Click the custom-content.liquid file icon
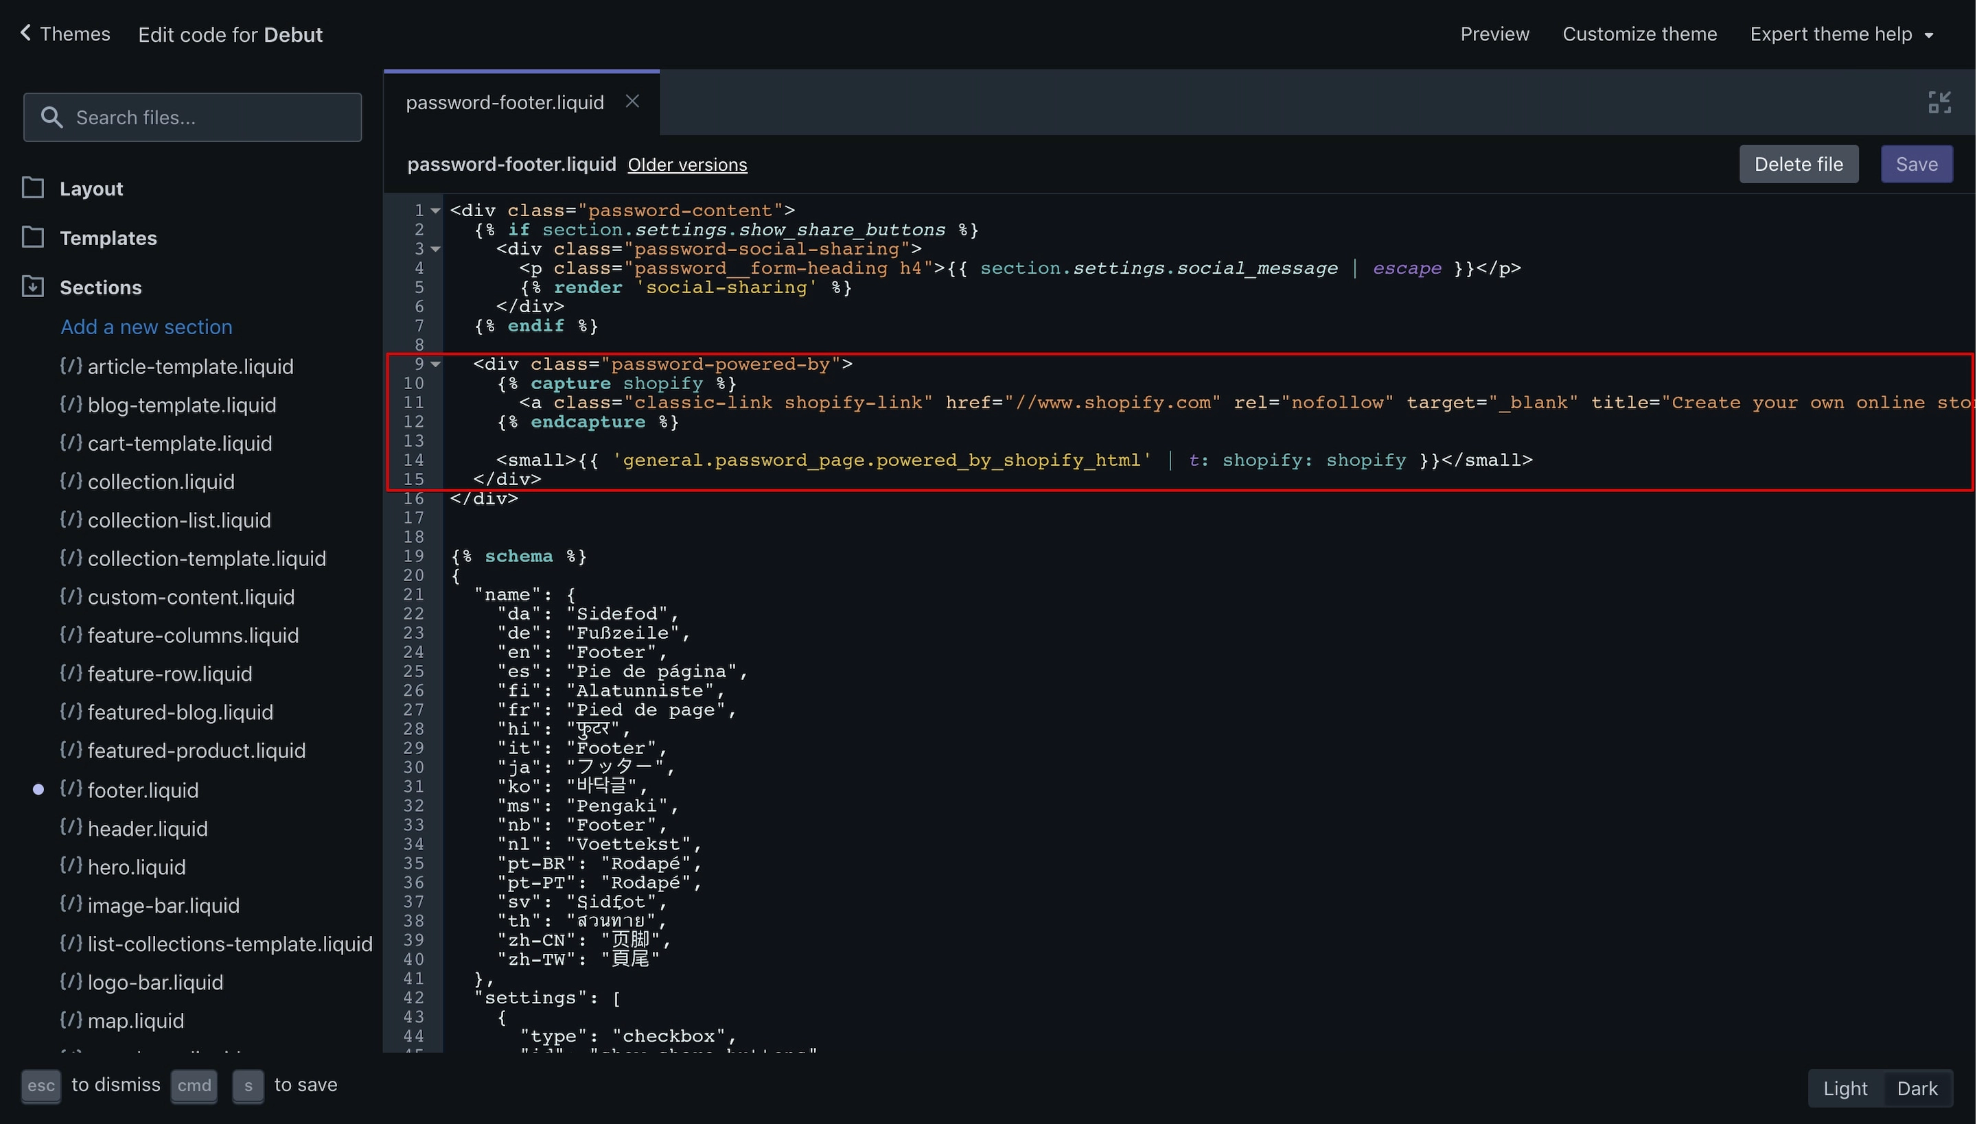Viewport: 1977px width, 1124px height. click(x=71, y=596)
